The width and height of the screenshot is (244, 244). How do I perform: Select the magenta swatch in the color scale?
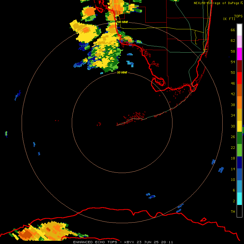[239, 54]
